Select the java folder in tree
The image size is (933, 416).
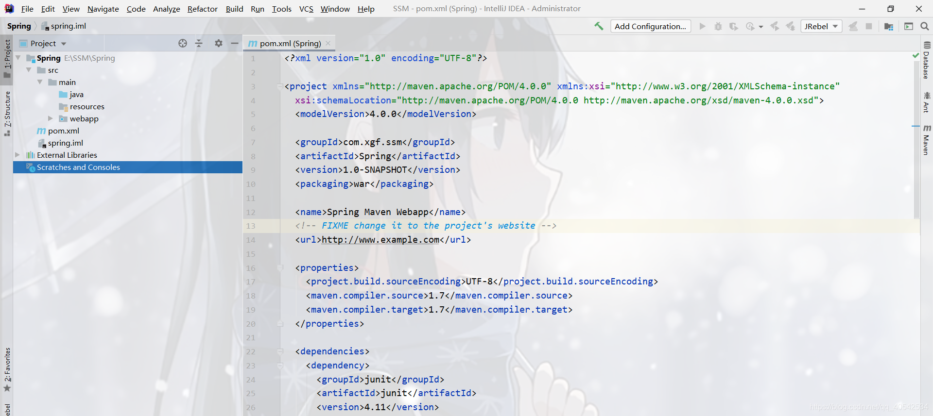(71, 94)
